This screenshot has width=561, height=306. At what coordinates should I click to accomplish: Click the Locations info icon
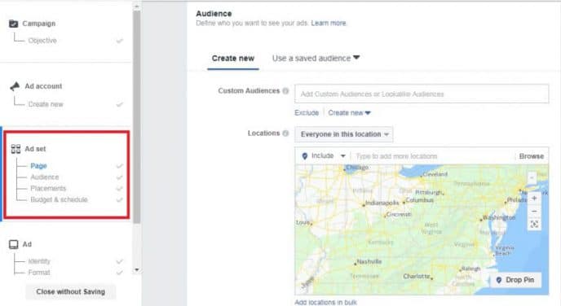tap(285, 133)
